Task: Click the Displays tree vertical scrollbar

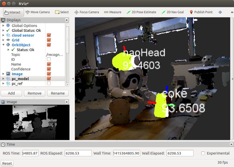Action: point(68,40)
